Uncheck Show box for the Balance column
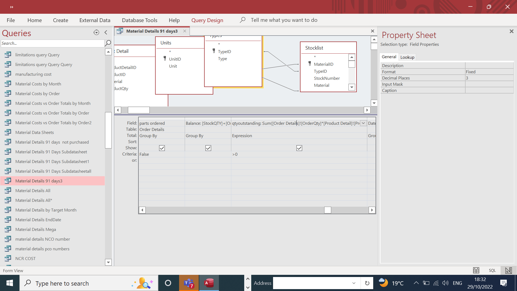This screenshot has width=517, height=291. pos(208,148)
